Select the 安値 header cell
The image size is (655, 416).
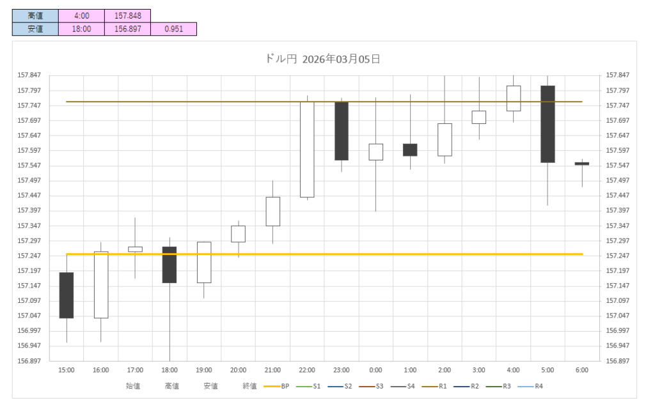(x=35, y=29)
